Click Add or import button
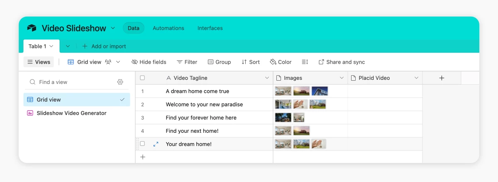 click(x=104, y=46)
